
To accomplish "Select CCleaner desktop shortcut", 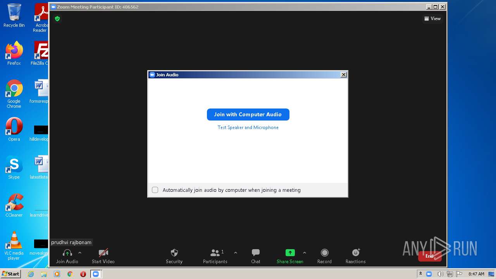I will pyautogui.click(x=14, y=205).
